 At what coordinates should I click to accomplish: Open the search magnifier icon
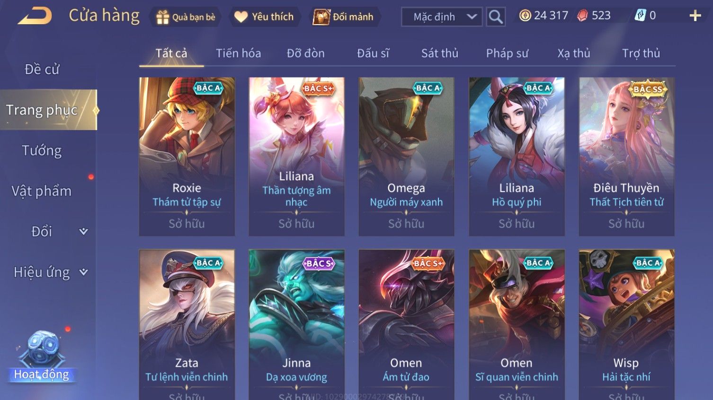coord(496,17)
